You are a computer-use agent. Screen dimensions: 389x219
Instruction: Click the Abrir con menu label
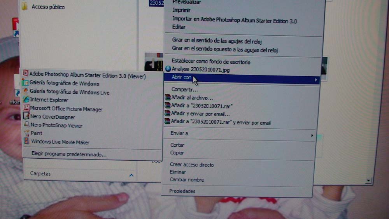pos(181,77)
